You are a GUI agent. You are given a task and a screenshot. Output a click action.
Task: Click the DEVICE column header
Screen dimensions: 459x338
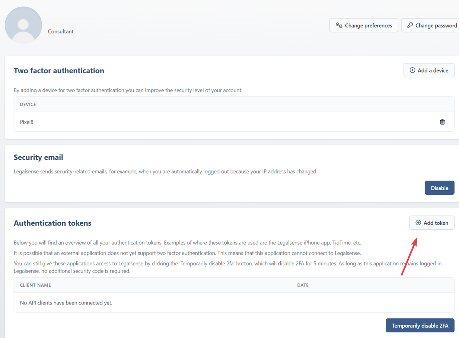[x=28, y=105]
